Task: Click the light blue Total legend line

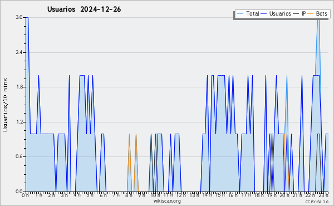Action: tap(240, 14)
